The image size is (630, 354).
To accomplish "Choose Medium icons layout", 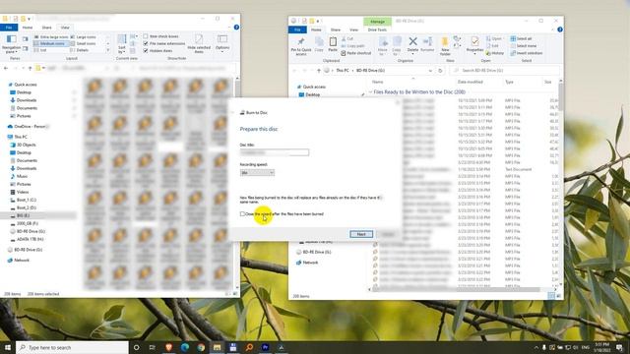I will (x=51, y=43).
